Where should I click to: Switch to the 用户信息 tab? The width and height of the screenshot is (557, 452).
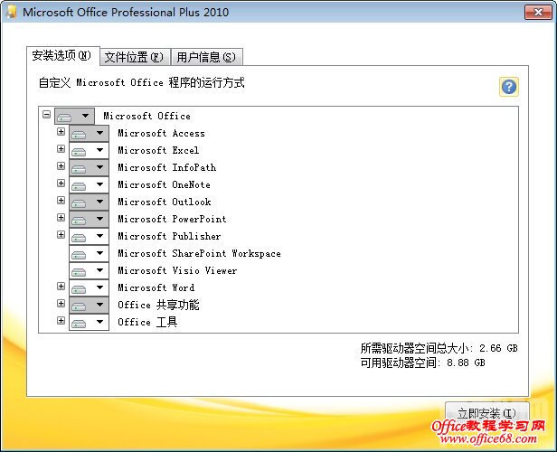(x=206, y=57)
